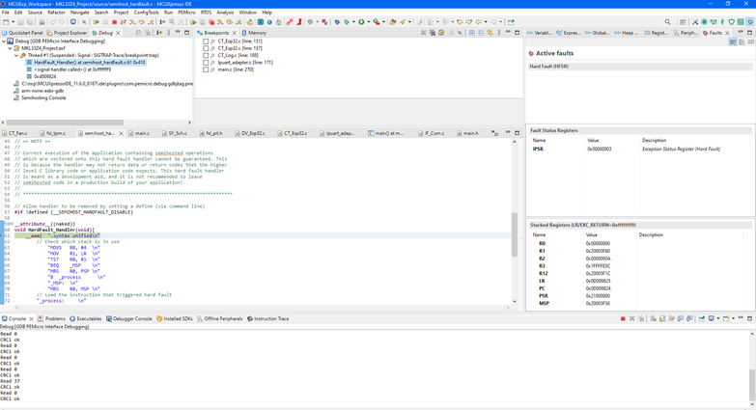Toggle CT_Esp32.c line 151 breakpoint checkbox

(206, 41)
